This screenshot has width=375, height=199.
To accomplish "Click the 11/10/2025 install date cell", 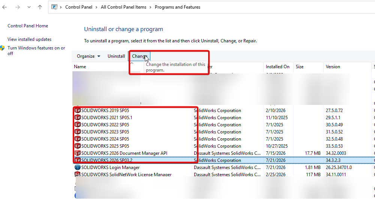I will pos(277,118).
